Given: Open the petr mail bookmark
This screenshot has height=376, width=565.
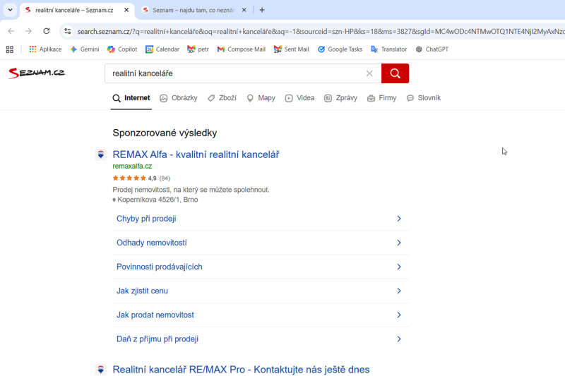Looking at the screenshot, I should [198, 49].
